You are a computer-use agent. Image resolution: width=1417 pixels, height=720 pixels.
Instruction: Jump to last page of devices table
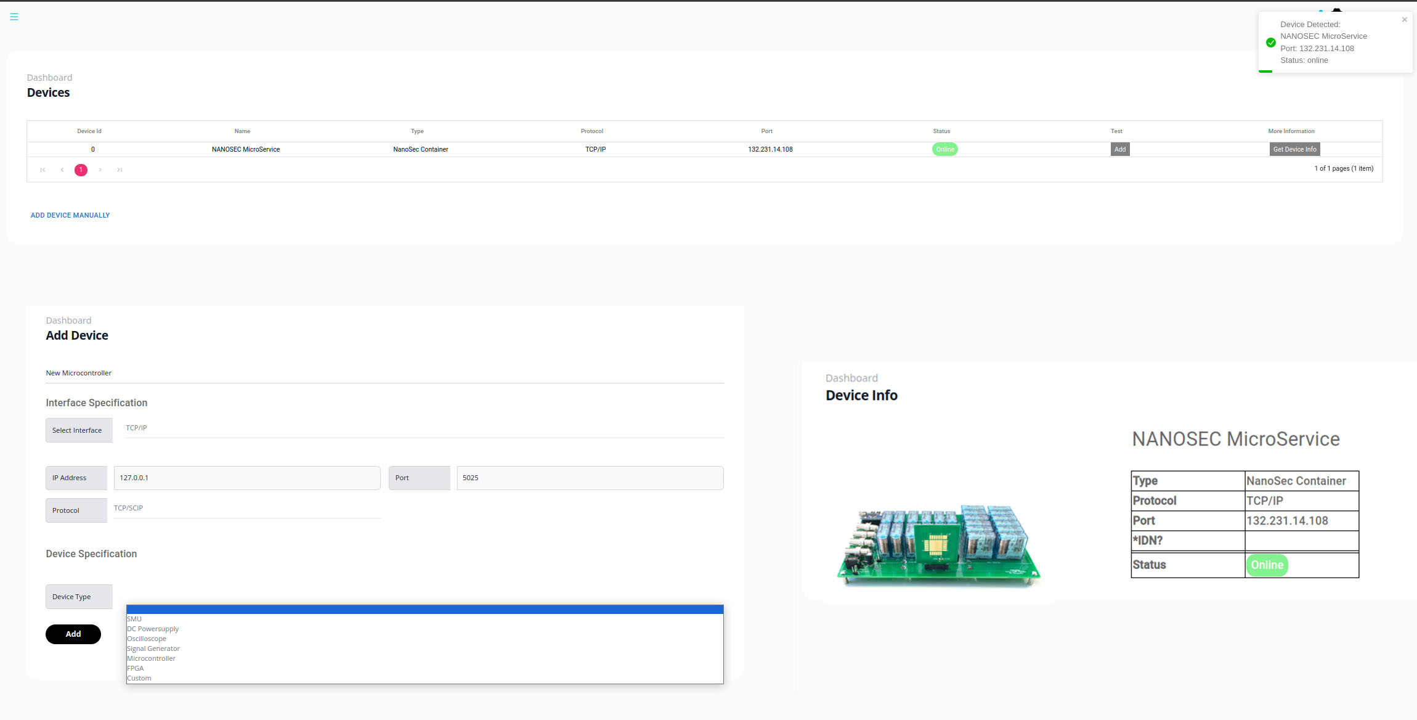(x=120, y=170)
